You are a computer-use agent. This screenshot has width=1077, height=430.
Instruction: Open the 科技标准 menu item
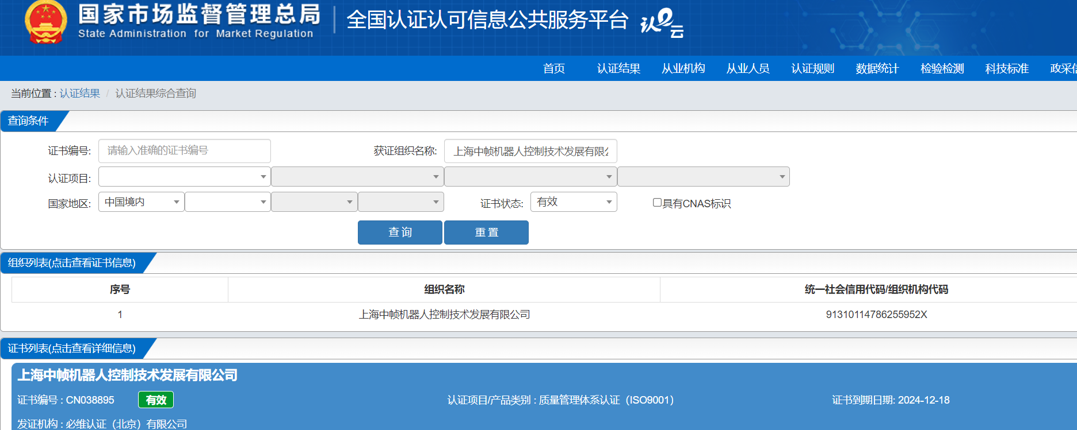click(1007, 68)
